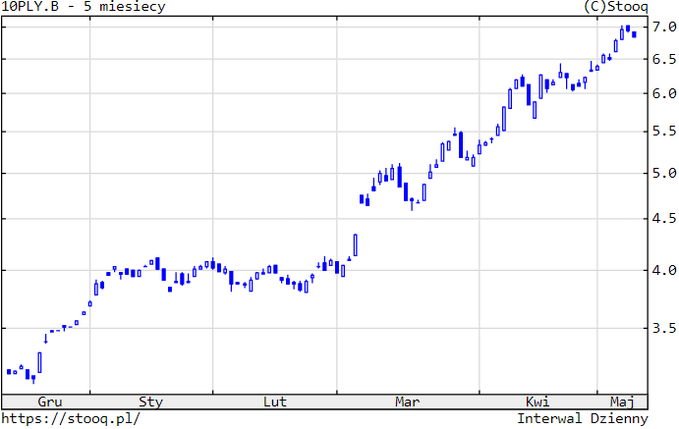Select the Sty month label
The width and height of the screenshot is (679, 429).
pos(150,402)
